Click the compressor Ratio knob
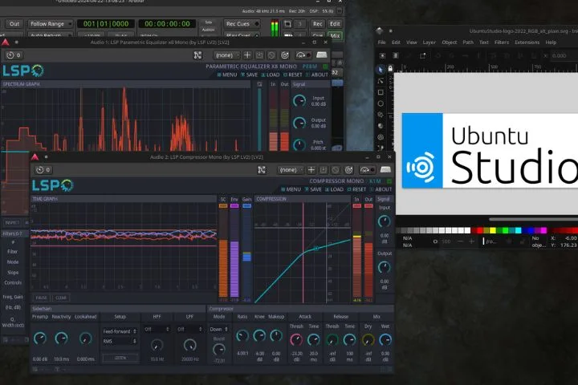Viewport: 578px width, 385px height. 242,335
